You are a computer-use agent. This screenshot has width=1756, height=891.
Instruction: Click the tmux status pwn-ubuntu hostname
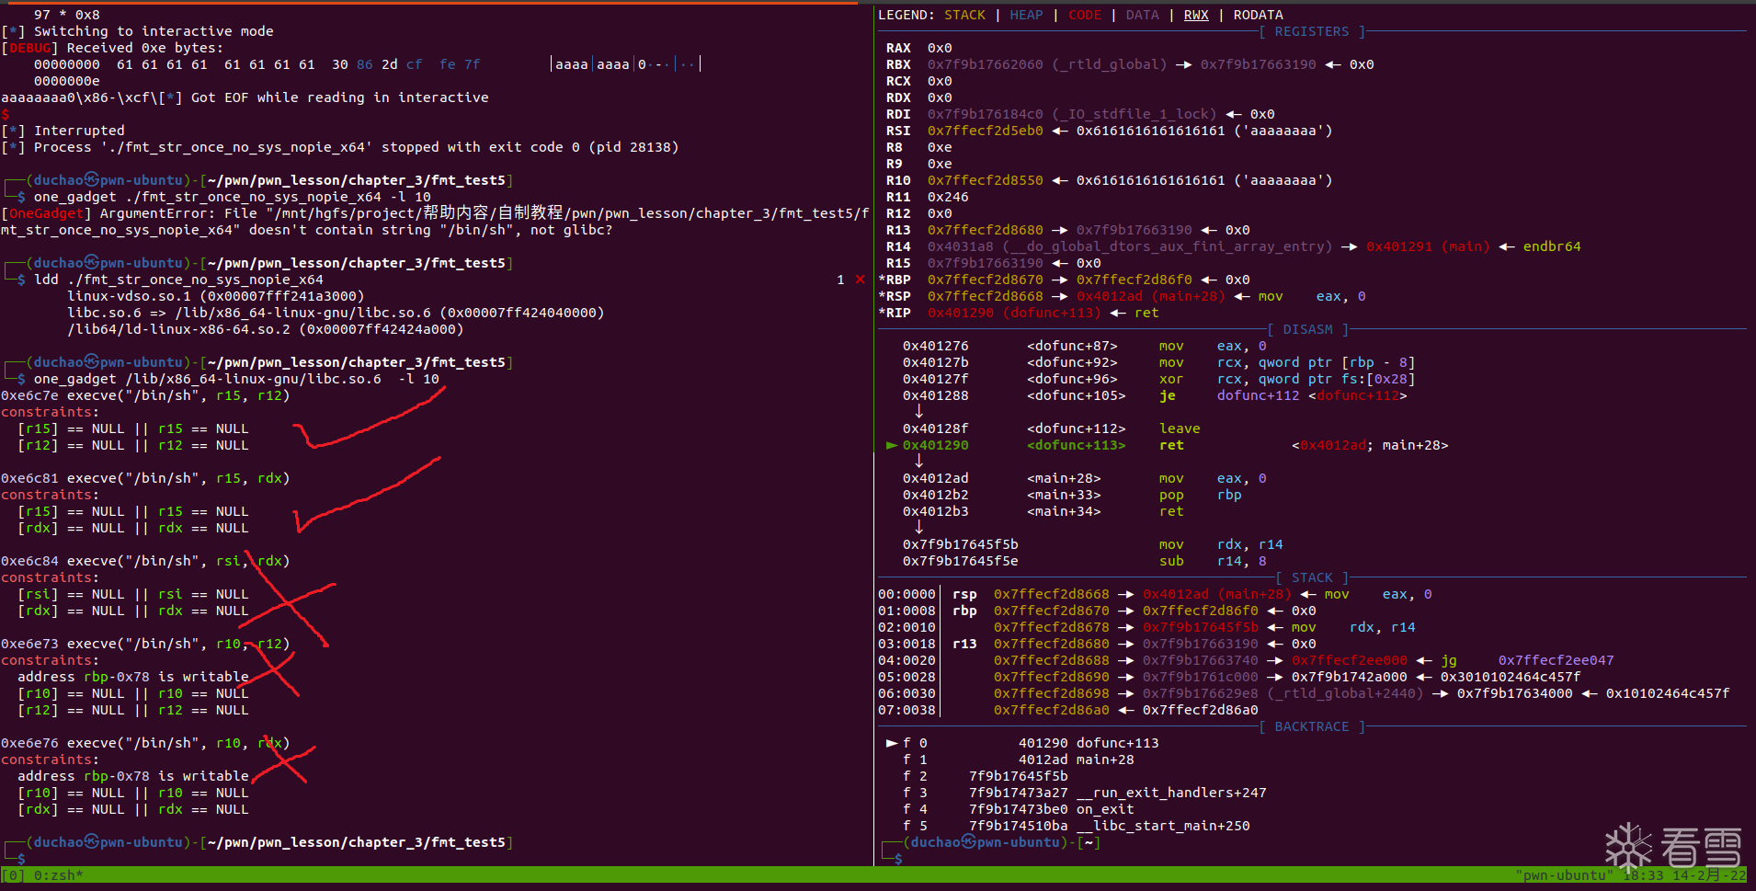pyautogui.click(x=1564, y=875)
